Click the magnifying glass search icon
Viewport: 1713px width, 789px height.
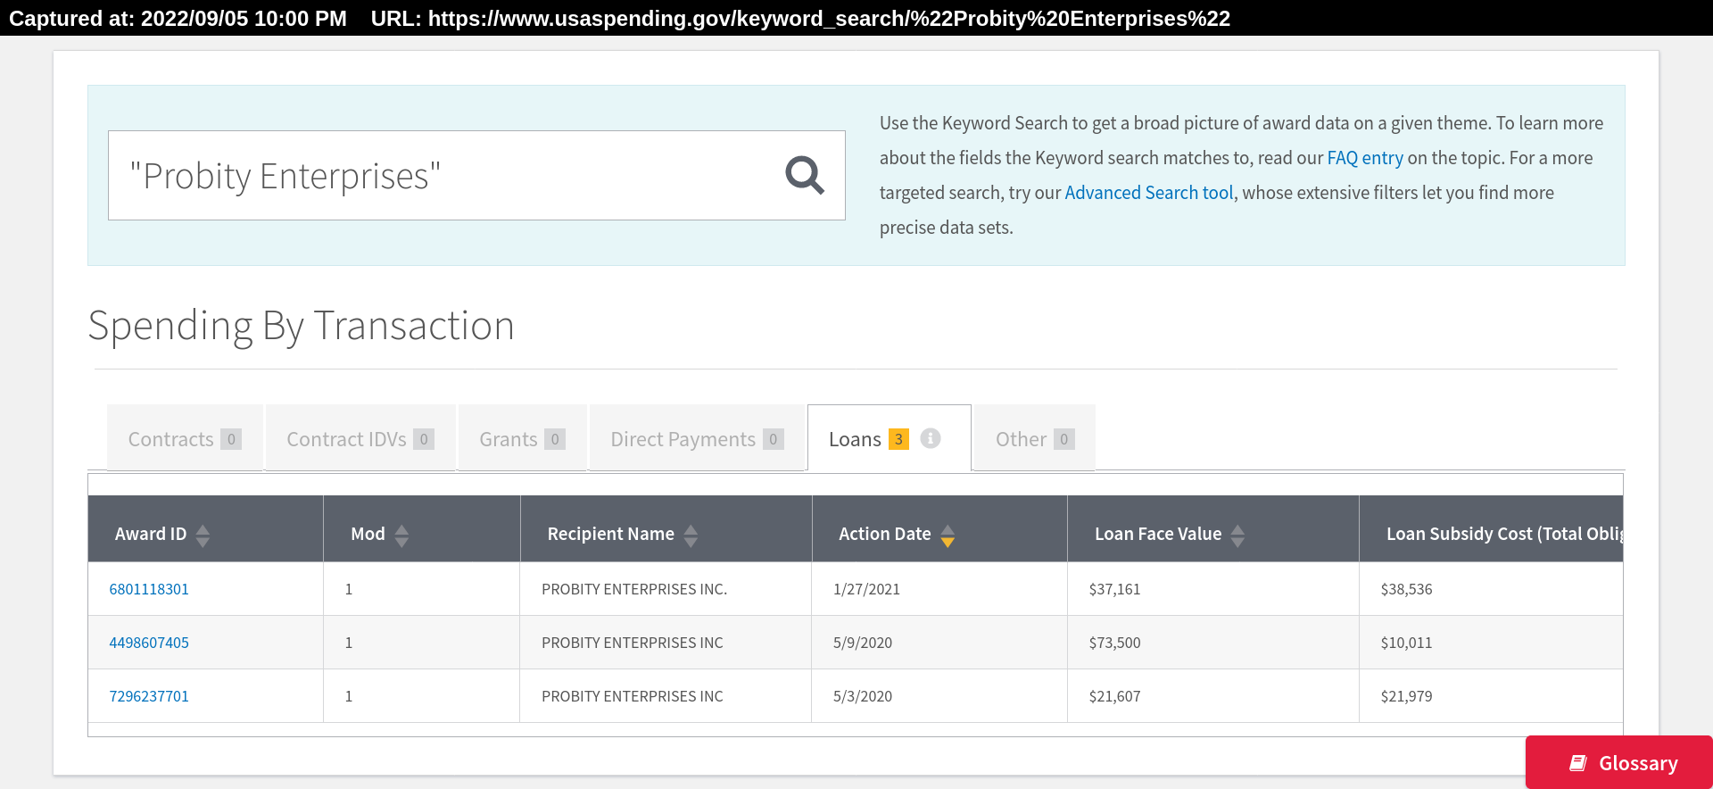[804, 175]
